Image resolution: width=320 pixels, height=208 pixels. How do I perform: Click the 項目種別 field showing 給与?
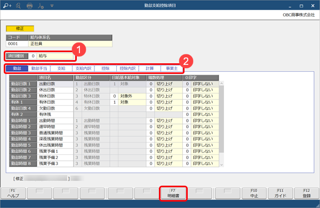55,56
